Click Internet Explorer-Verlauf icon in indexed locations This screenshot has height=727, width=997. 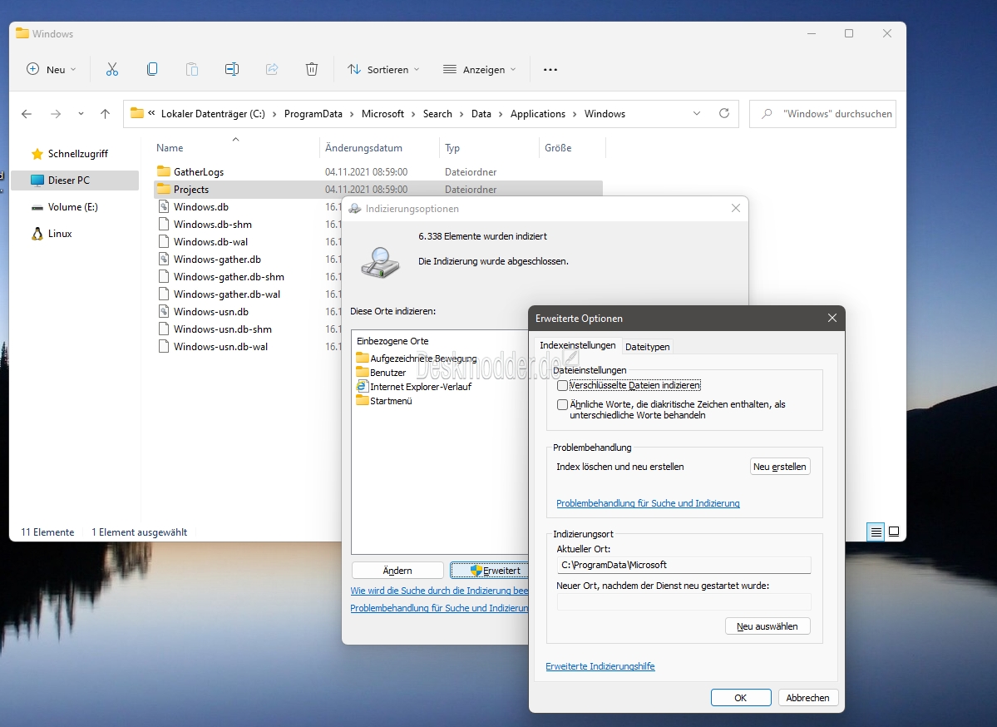tap(362, 386)
